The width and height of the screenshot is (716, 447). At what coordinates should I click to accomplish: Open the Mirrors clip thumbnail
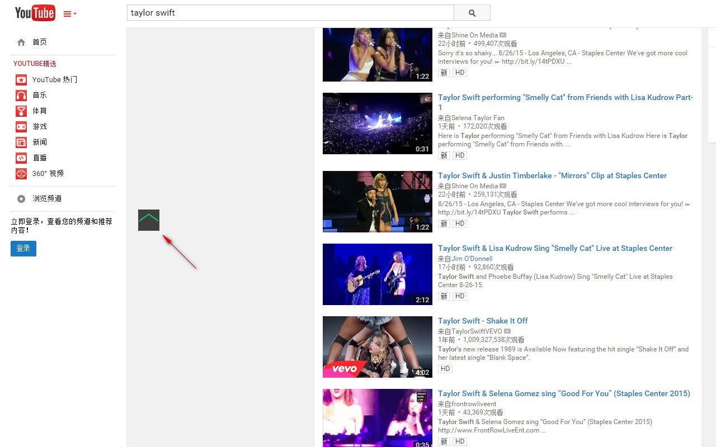(378, 202)
